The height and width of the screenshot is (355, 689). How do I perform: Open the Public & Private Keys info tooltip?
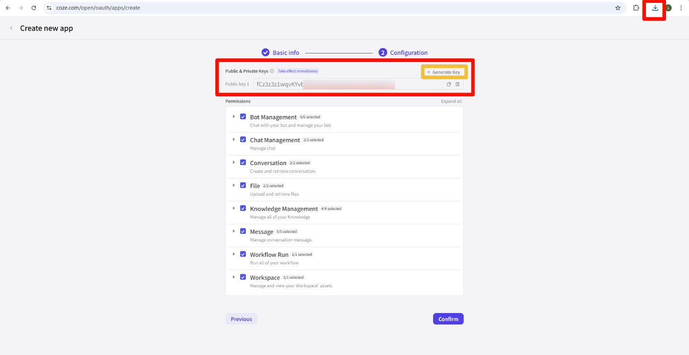272,70
